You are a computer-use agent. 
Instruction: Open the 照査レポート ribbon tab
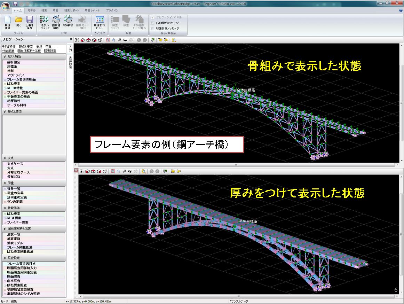click(92, 10)
